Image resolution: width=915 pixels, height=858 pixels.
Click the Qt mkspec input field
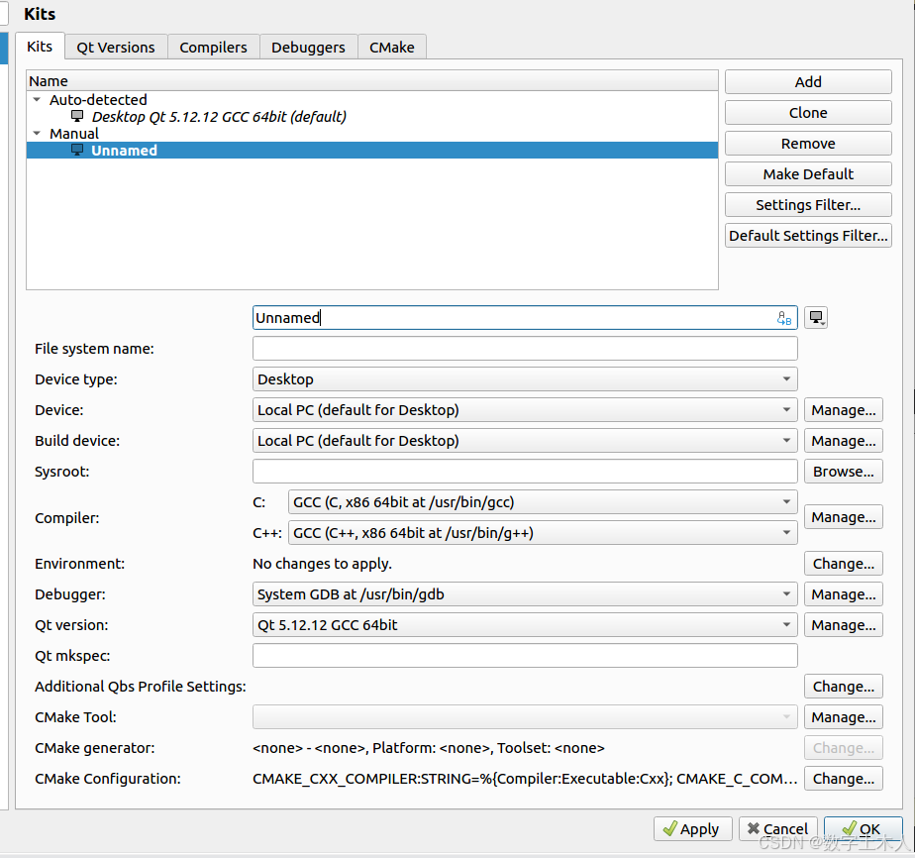[x=525, y=656]
